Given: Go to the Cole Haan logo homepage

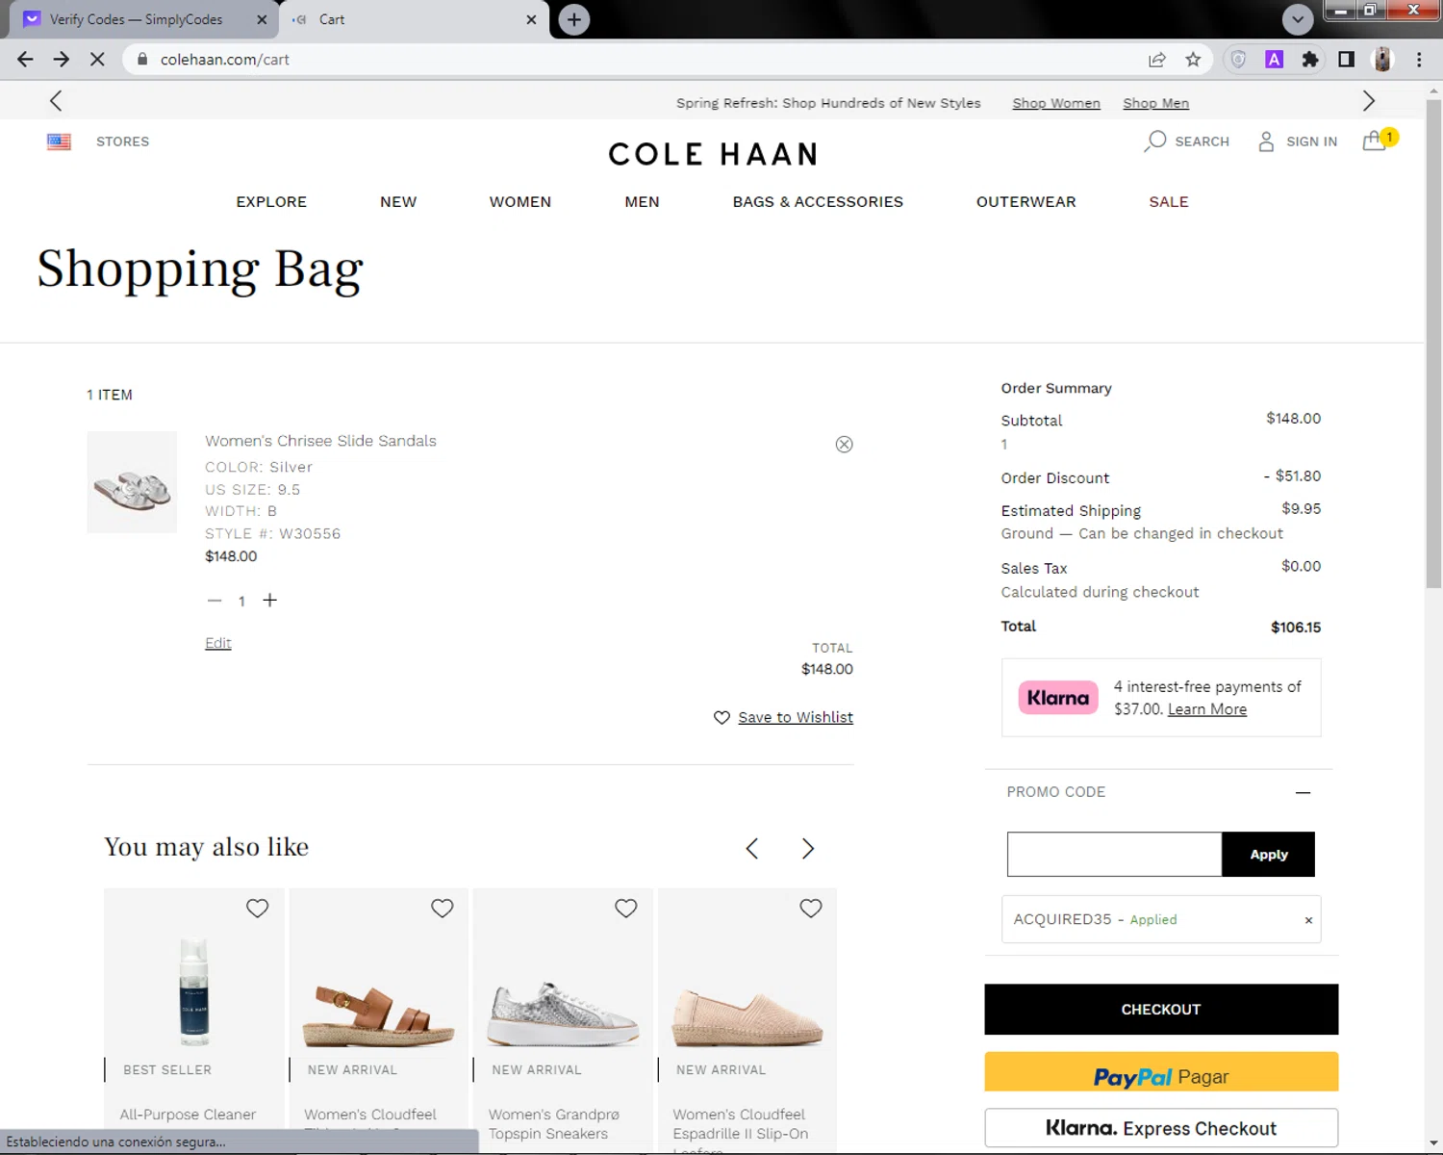Looking at the screenshot, I should pyautogui.click(x=713, y=154).
